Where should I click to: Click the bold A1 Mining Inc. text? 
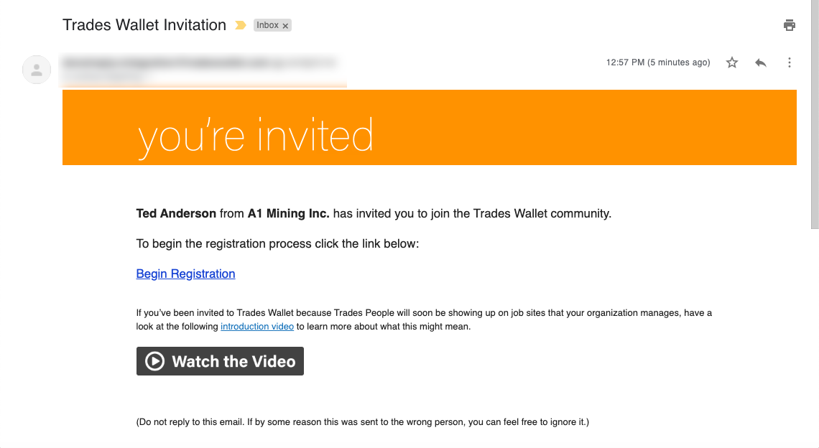288,213
